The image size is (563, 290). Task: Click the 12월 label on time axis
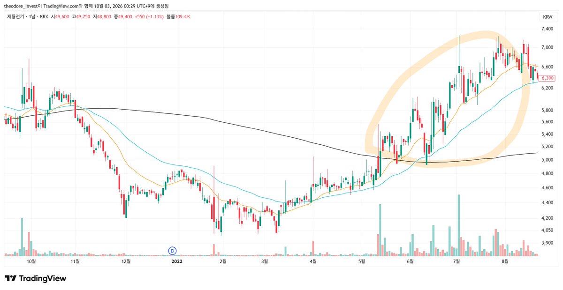click(x=125, y=261)
